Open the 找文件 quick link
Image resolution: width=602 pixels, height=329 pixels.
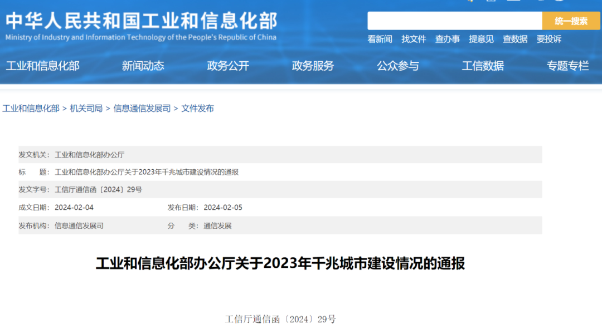tap(414, 39)
